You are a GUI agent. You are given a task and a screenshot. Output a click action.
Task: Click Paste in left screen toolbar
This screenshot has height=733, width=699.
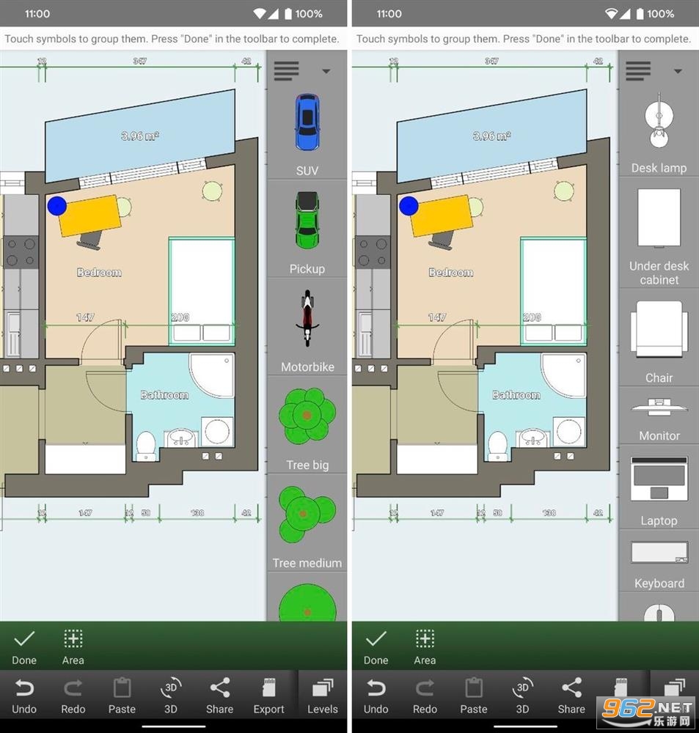tap(122, 696)
